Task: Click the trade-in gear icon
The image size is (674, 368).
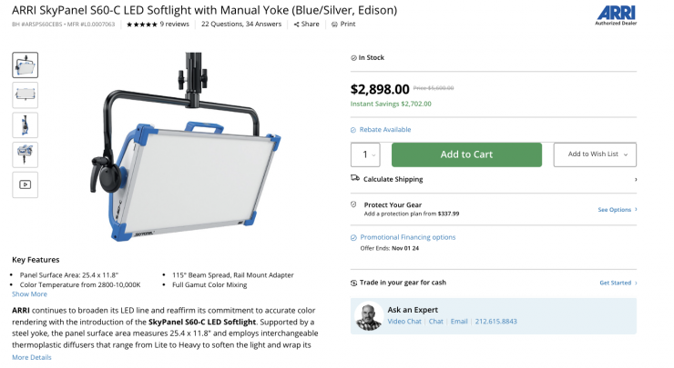Action: pyautogui.click(x=354, y=283)
